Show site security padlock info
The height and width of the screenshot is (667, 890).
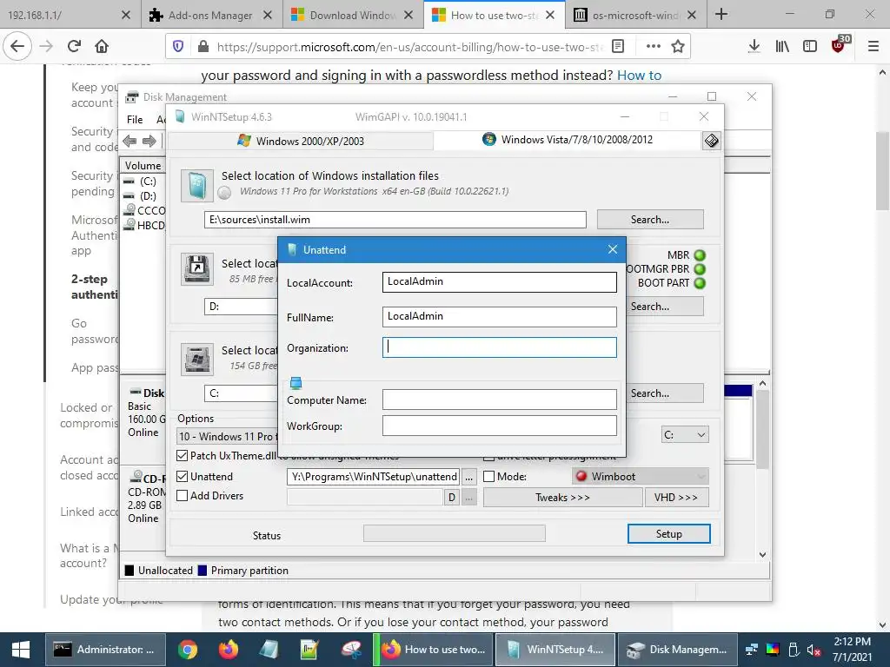pyautogui.click(x=203, y=47)
